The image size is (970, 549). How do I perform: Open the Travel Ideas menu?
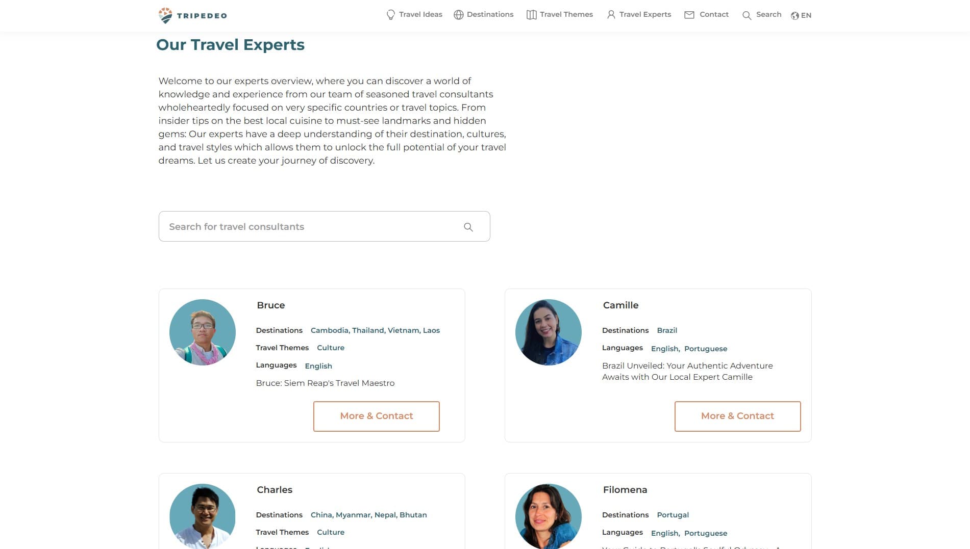420,14
